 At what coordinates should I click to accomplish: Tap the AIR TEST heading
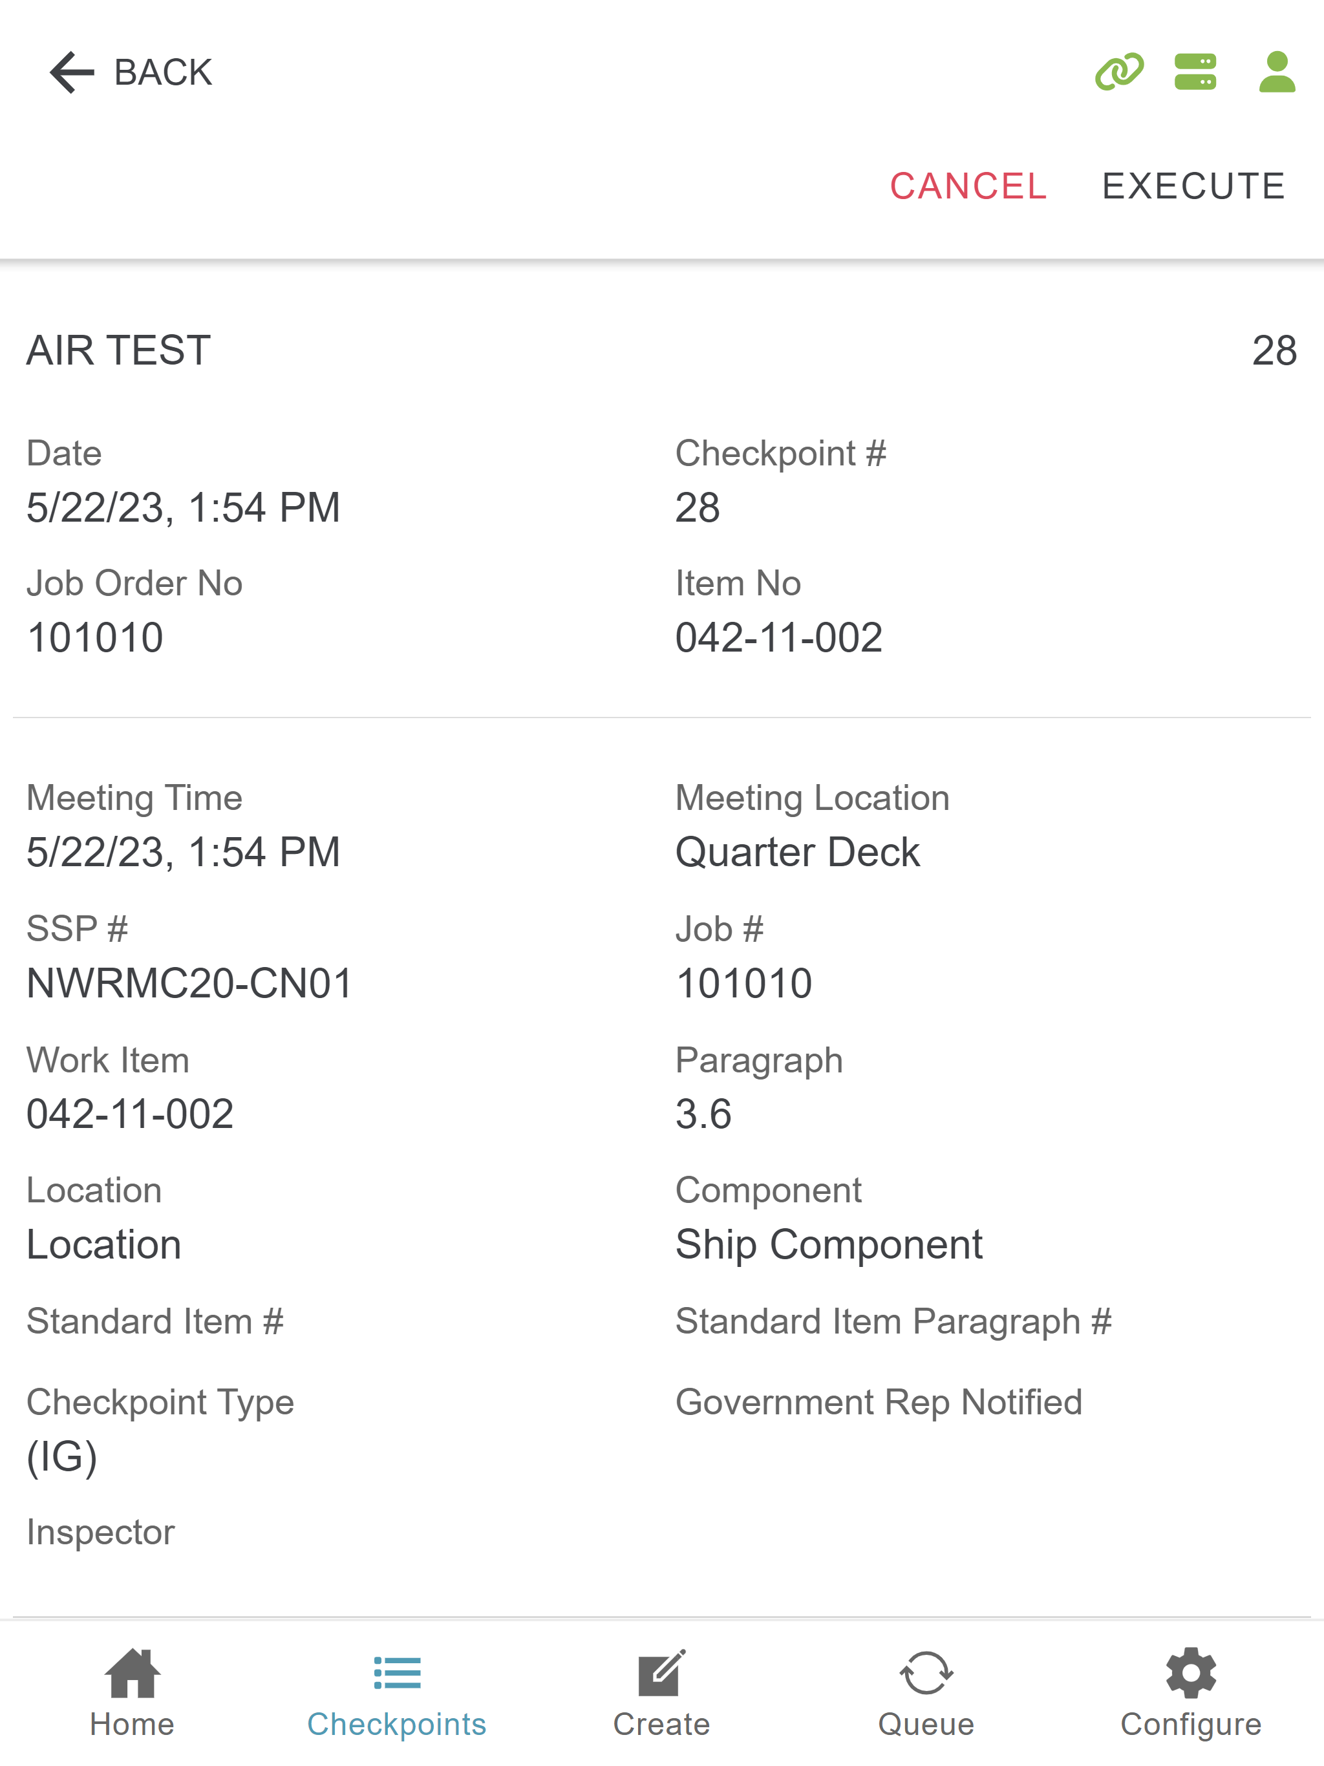click(x=118, y=350)
